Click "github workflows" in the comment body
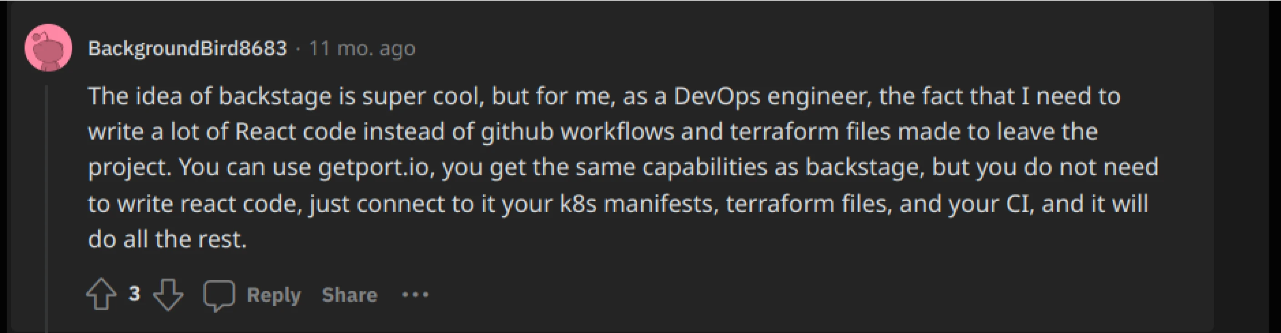The width and height of the screenshot is (1281, 333). (578, 132)
